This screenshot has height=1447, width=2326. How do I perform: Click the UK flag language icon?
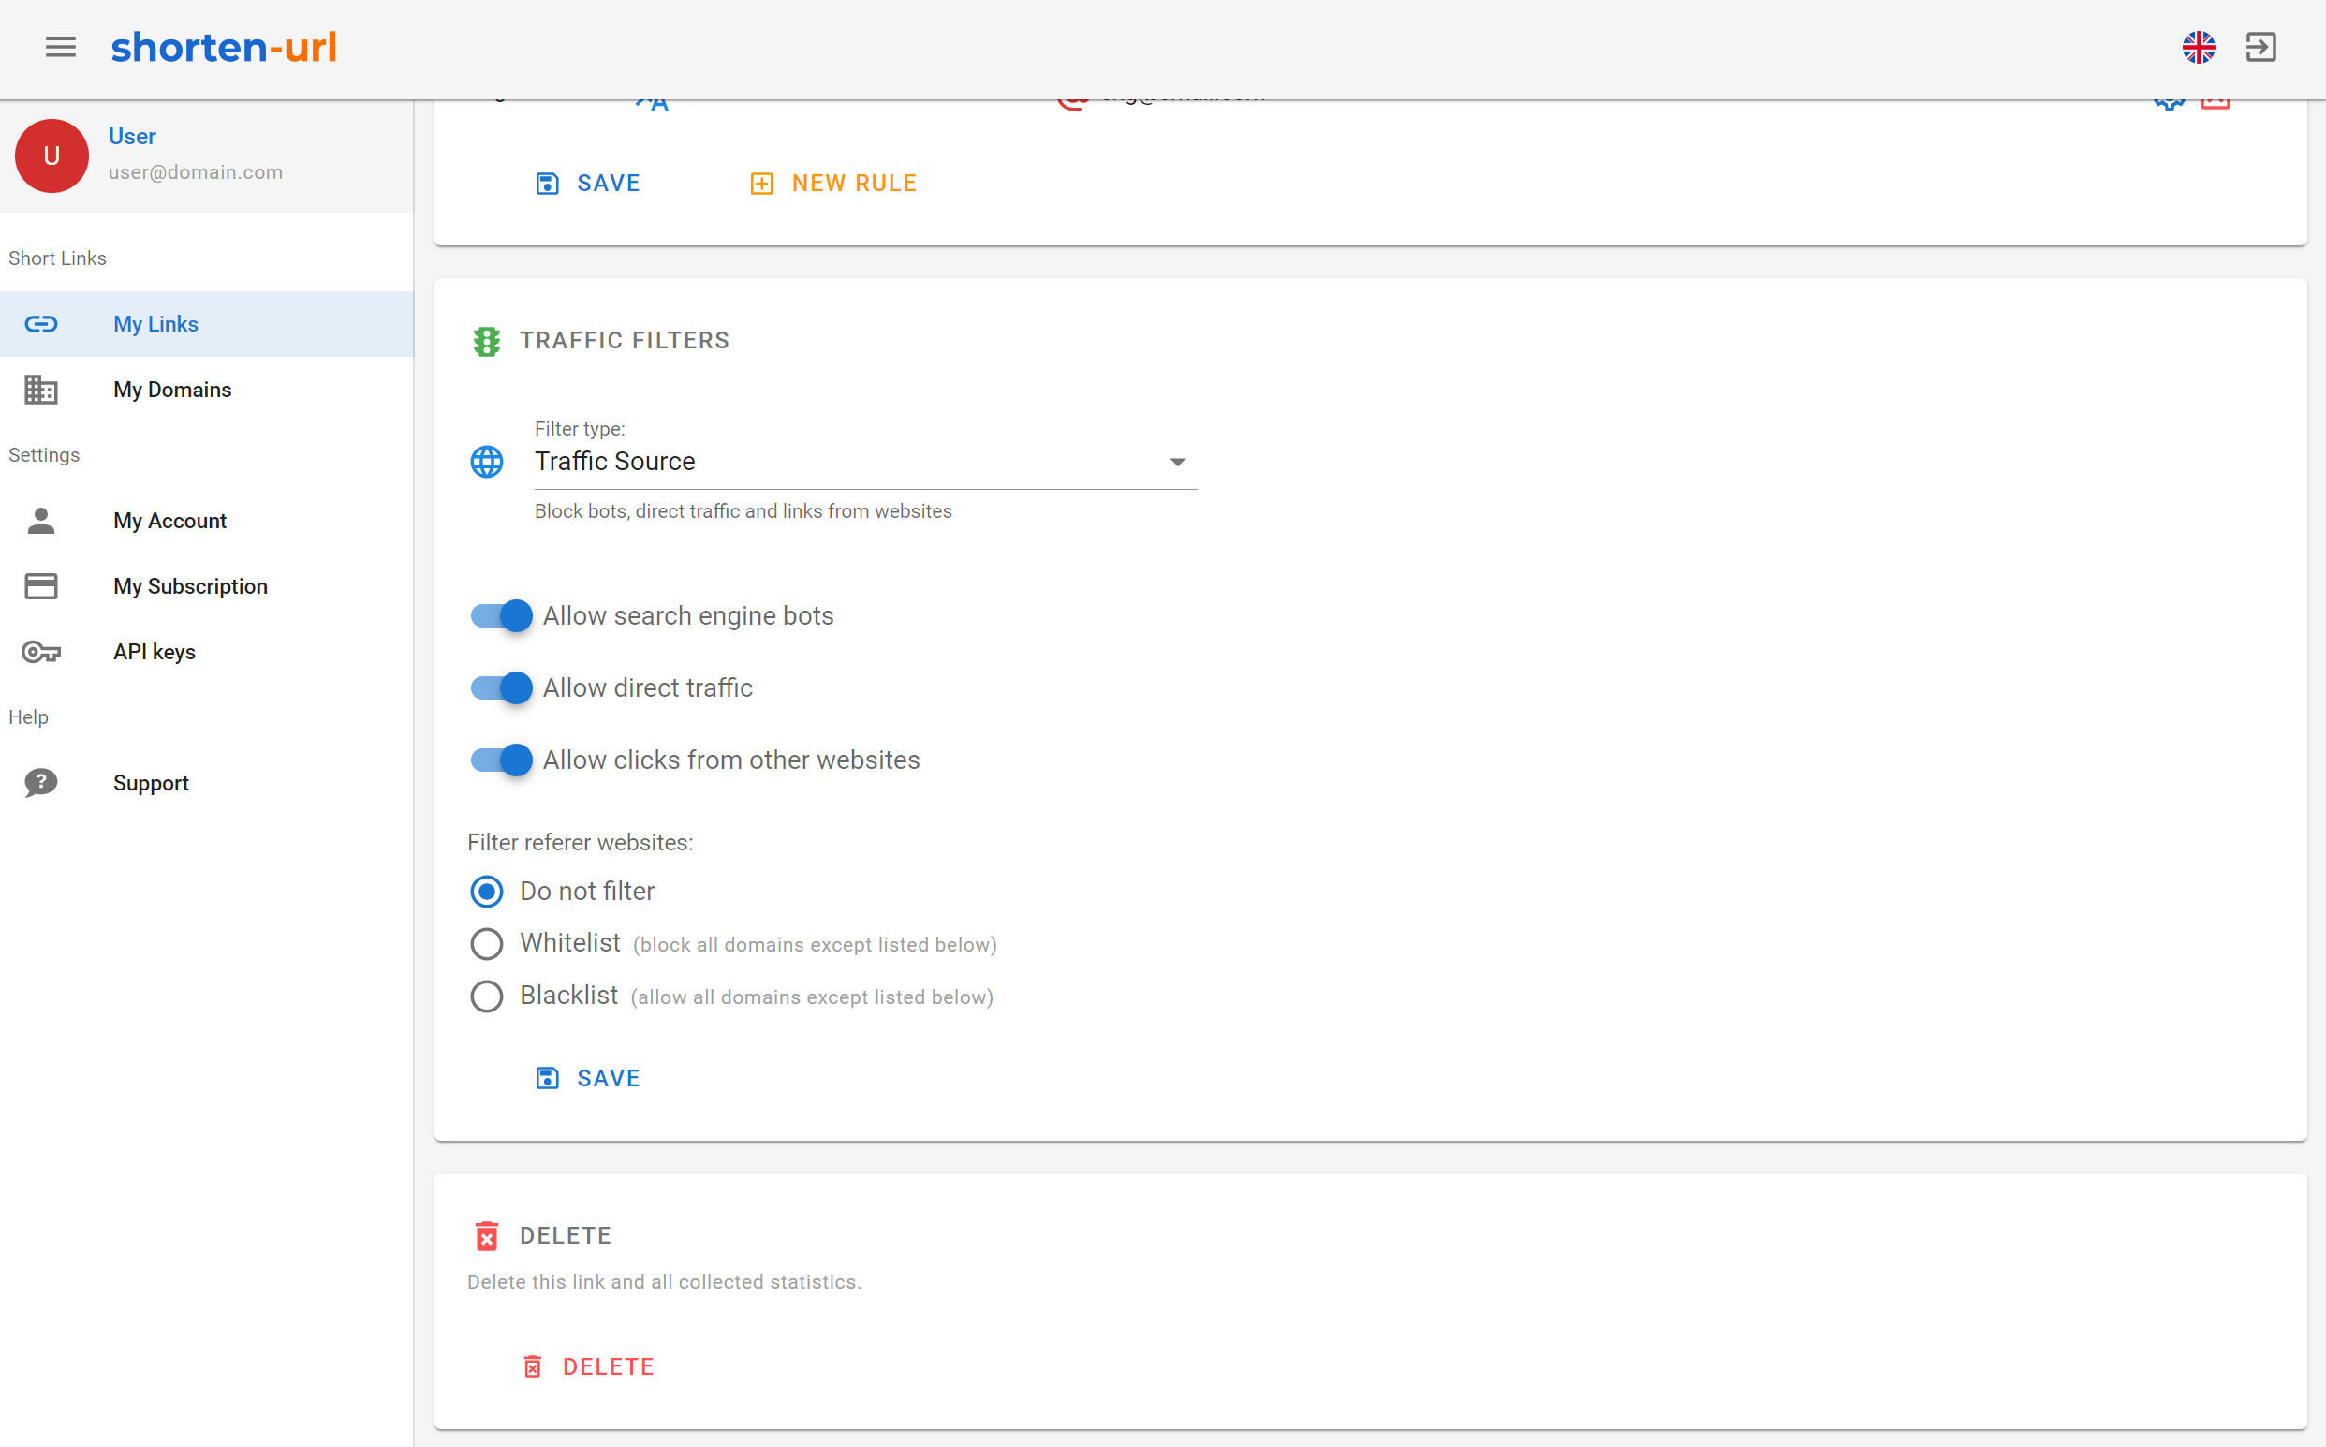click(2200, 47)
